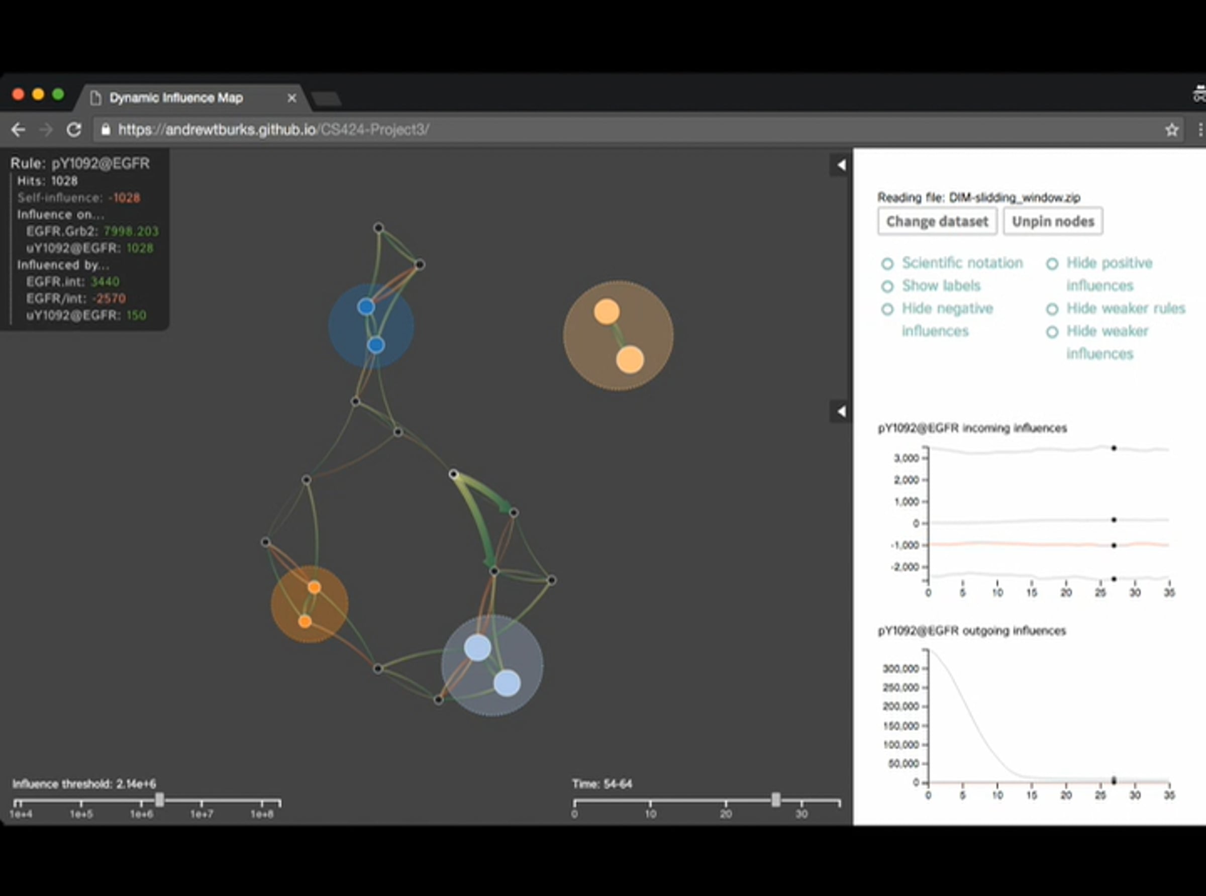Collapse charts panel with lower arrow toggle

pos(841,412)
